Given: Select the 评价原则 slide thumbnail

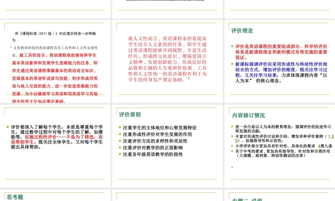Looking at the screenshot, I should point(167,146).
